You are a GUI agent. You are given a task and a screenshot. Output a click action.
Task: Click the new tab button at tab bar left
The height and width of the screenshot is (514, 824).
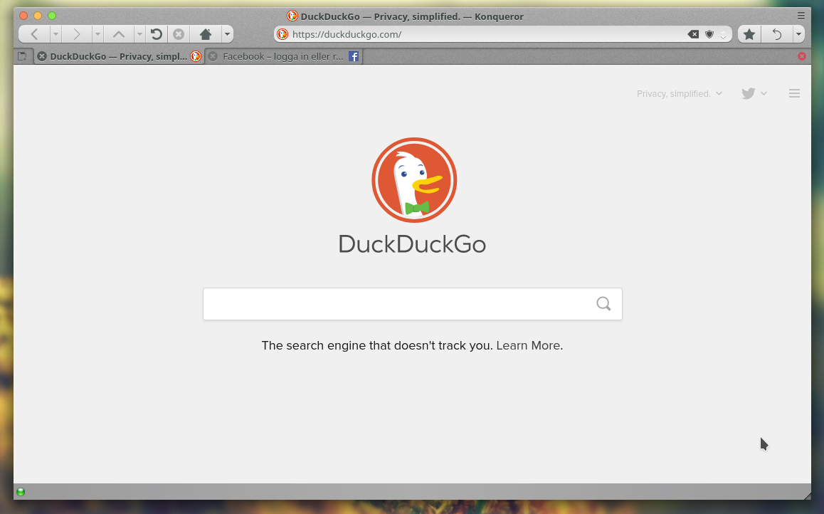(22, 56)
